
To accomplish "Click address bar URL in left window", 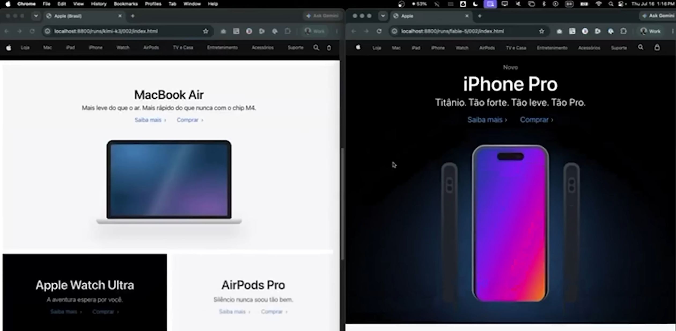I will (106, 31).
